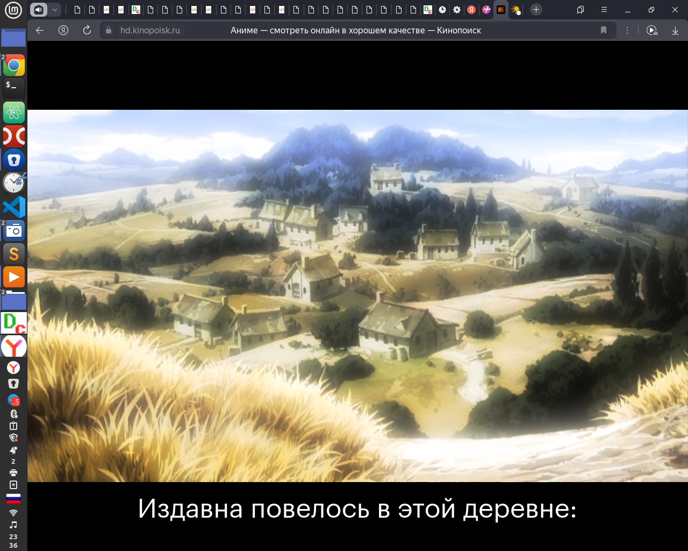The width and height of the screenshot is (688, 551).
Task: Mute the tab using the speaker icon
Action: pos(39,10)
